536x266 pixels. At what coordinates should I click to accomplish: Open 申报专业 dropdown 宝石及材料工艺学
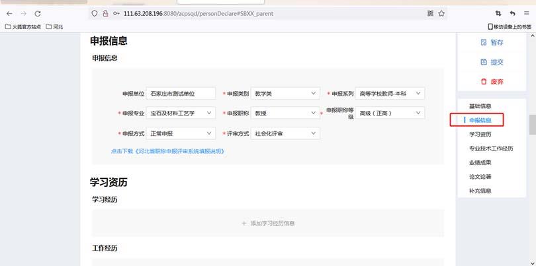click(x=181, y=114)
